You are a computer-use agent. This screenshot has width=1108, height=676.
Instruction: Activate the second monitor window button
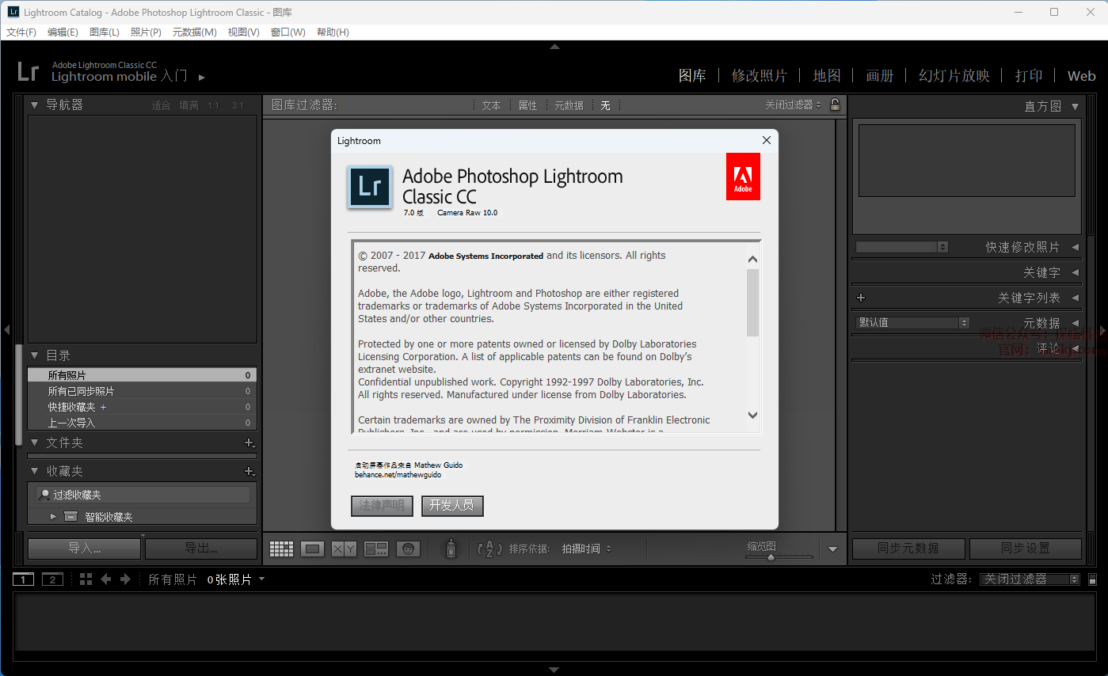(x=52, y=579)
